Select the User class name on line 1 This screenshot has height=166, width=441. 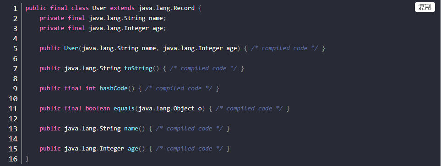click(x=99, y=8)
